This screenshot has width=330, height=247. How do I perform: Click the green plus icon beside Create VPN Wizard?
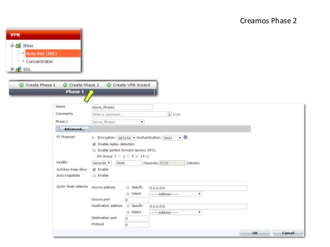pyautogui.click(x=109, y=85)
